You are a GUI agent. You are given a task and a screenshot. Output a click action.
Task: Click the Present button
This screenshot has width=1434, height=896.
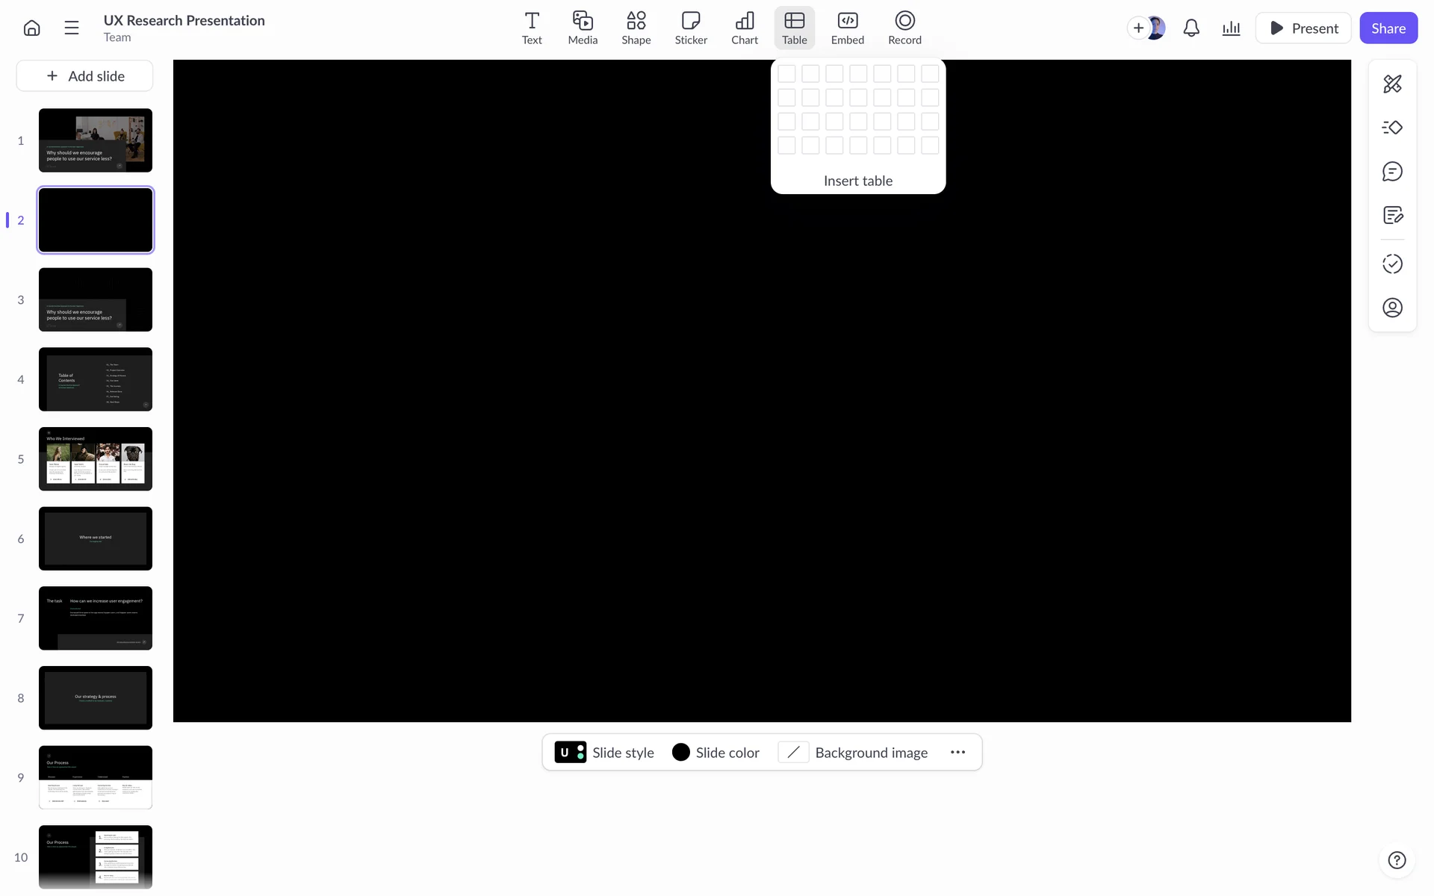click(x=1303, y=28)
